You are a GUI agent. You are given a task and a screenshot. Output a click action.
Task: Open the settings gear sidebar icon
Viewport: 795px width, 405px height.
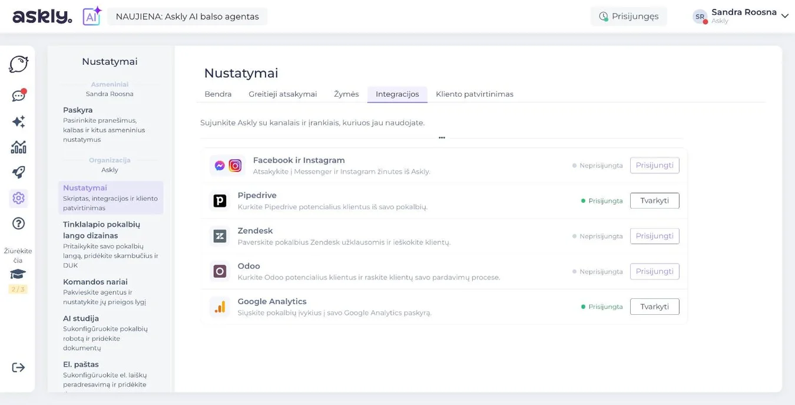[x=18, y=198]
